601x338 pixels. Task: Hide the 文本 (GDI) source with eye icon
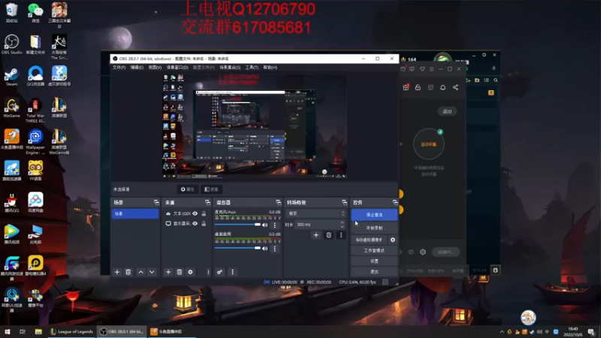pos(195,213)
